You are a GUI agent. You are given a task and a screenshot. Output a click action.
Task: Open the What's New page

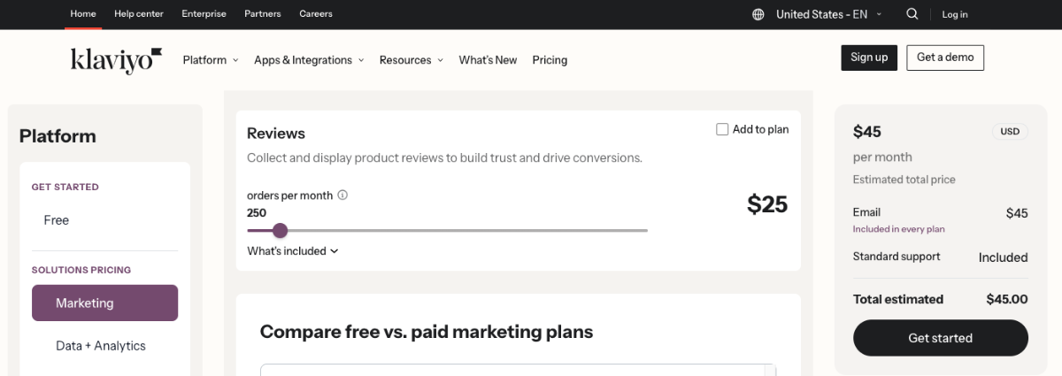tap(488, 60)
